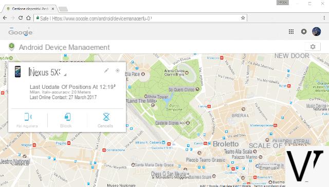This screenshot has height=187, width=329.
Task: Click the Google logo
Action: point(21,32)
